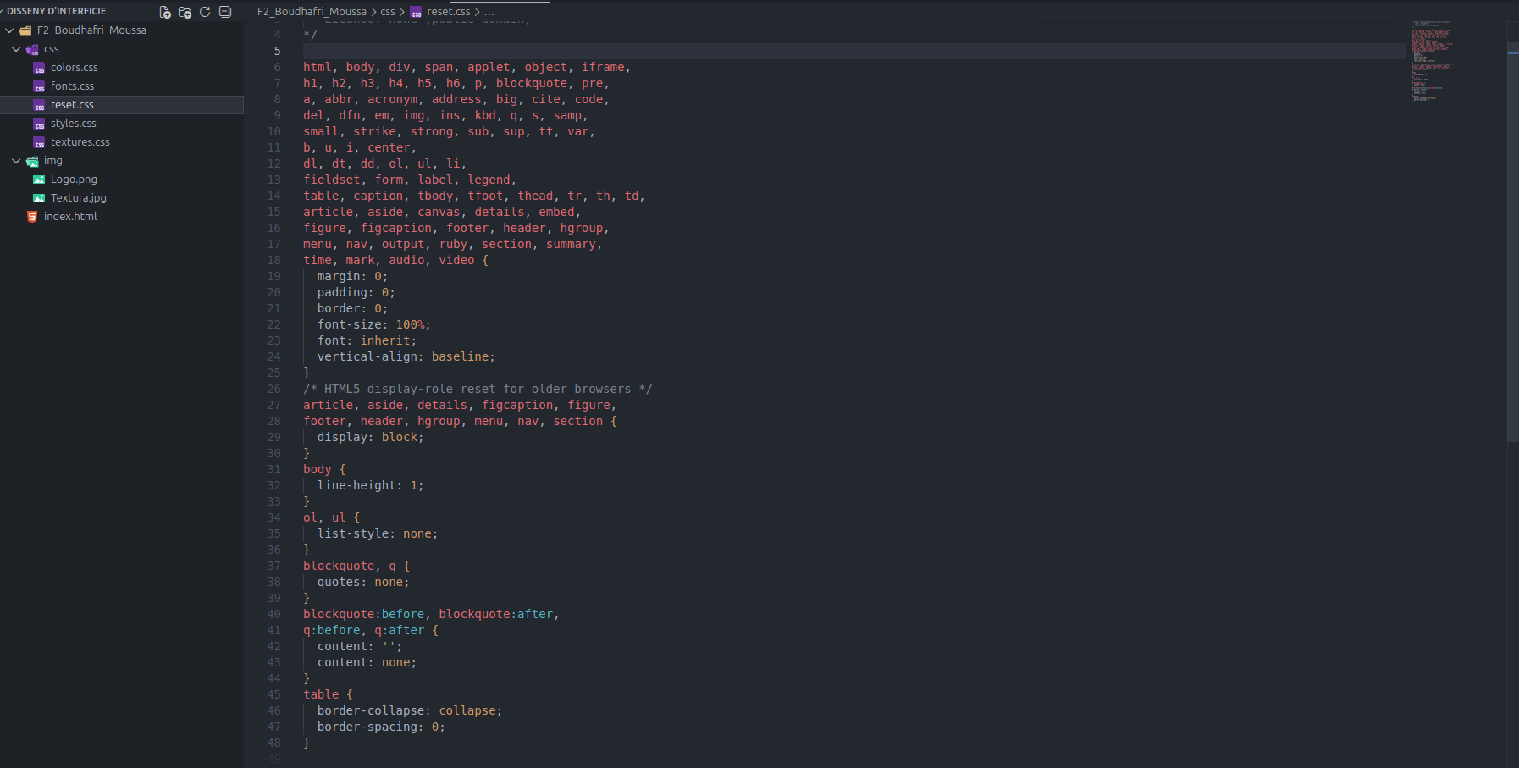
Task: Click the css breadcrumb segment
Action: [388, 12]
